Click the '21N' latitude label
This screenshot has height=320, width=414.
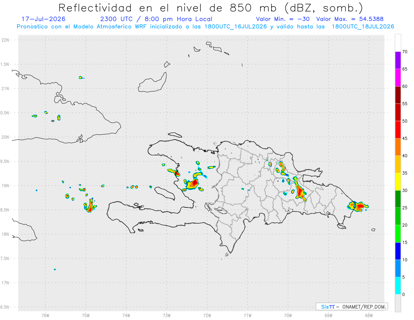point(6,88)
